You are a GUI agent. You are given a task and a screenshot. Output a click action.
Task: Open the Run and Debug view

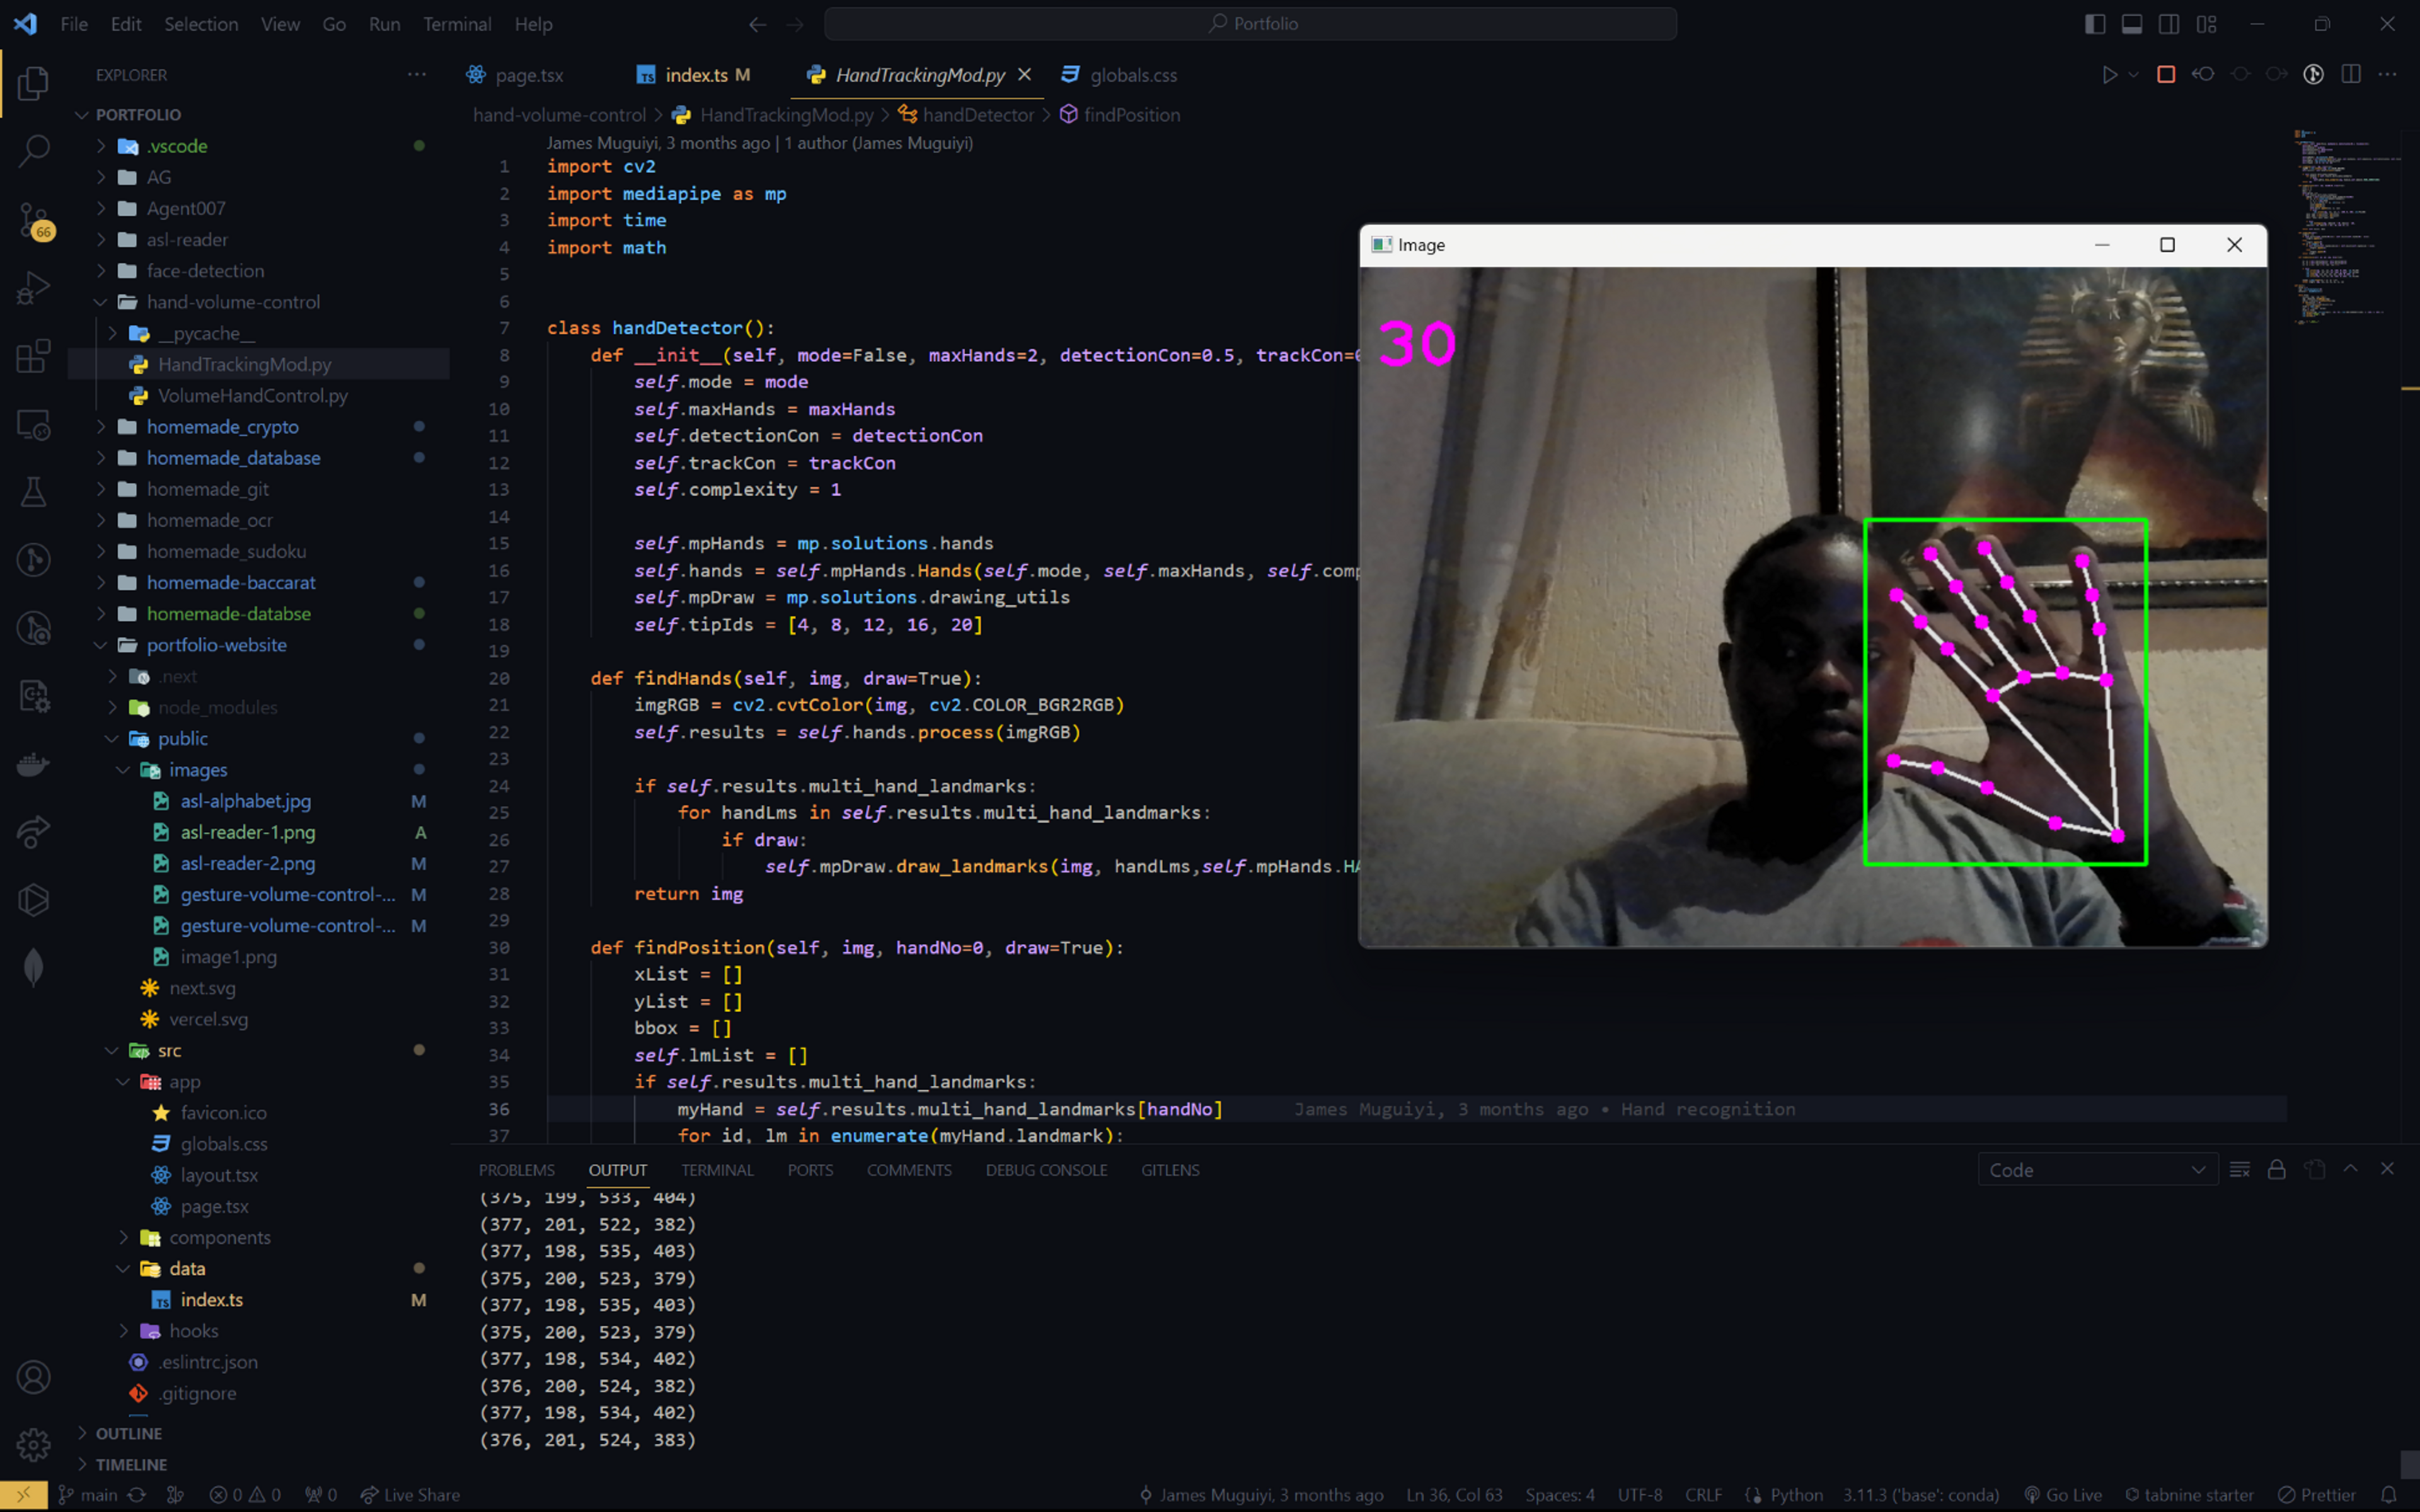(x=33, y=288)
